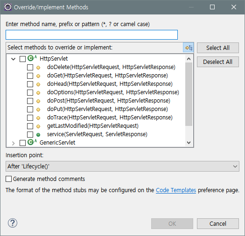245x236 pixels.
Task: Check the doPost method checkbox
Action: coord(30,101)
